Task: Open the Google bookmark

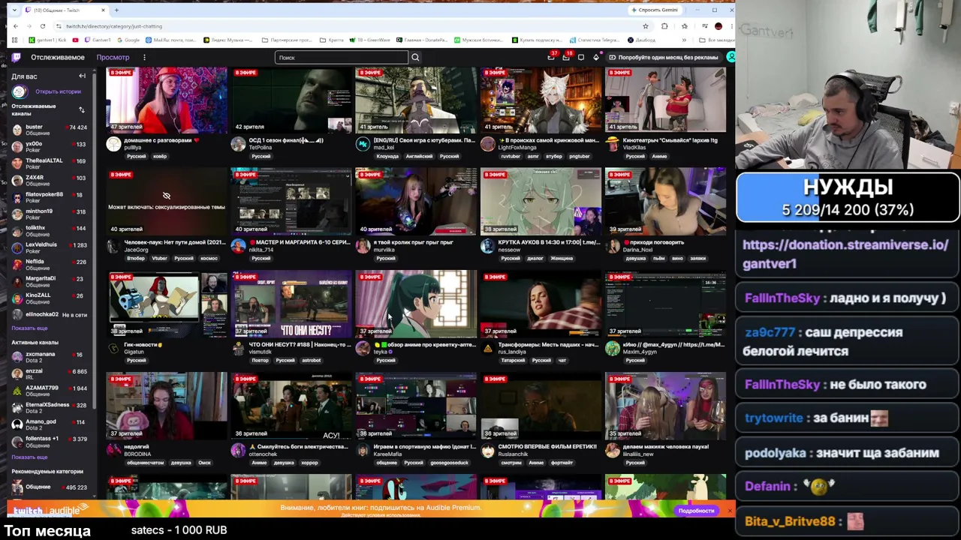Action: coord(128,40)
